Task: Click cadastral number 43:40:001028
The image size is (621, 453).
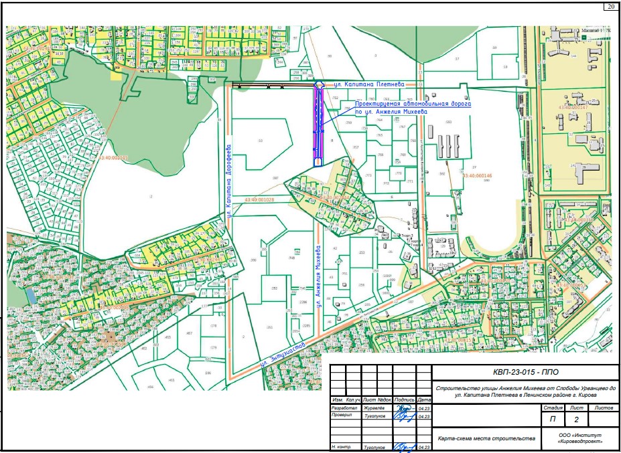Action: 261,199
